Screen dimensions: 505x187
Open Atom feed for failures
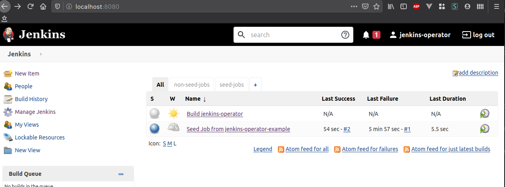click(370, 149)
